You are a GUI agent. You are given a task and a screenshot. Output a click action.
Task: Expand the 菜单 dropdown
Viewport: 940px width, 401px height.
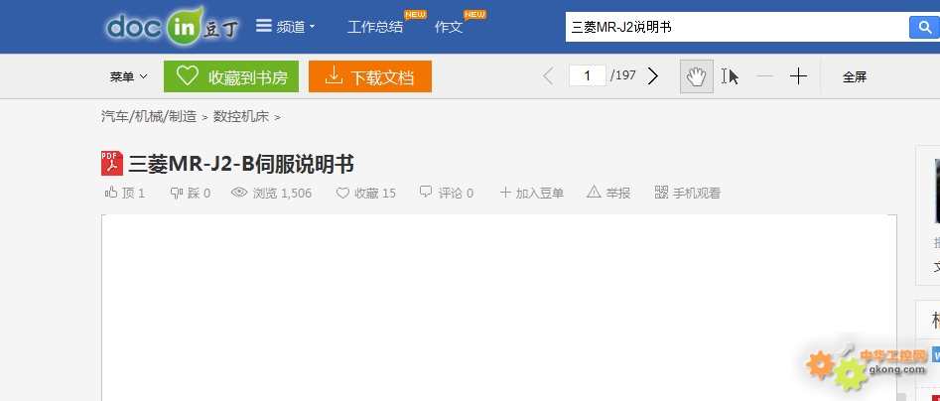click(x=128, y=76)
